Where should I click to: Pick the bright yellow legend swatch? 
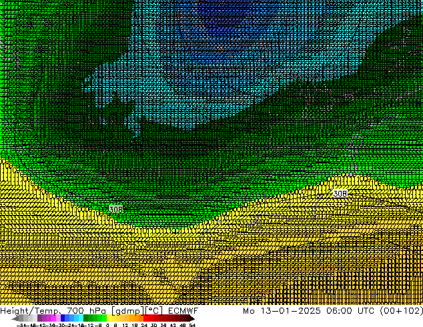point(109,318)
